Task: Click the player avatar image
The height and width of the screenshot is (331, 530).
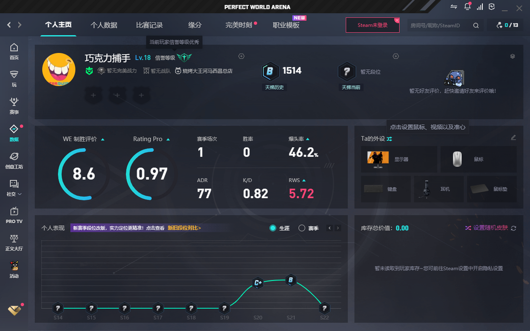Action: (59, 69)
